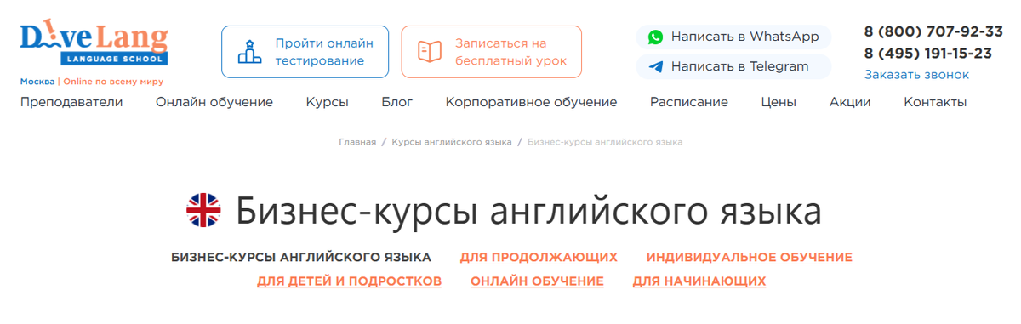The height and width of the screenshot is (324, 1021).
Task: Open the Пройти онлайн тестирование button
Action: pyautogui.click(x=305, y=52)
